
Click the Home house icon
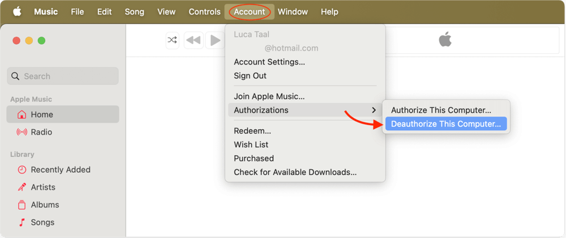(x=22, y=114)
